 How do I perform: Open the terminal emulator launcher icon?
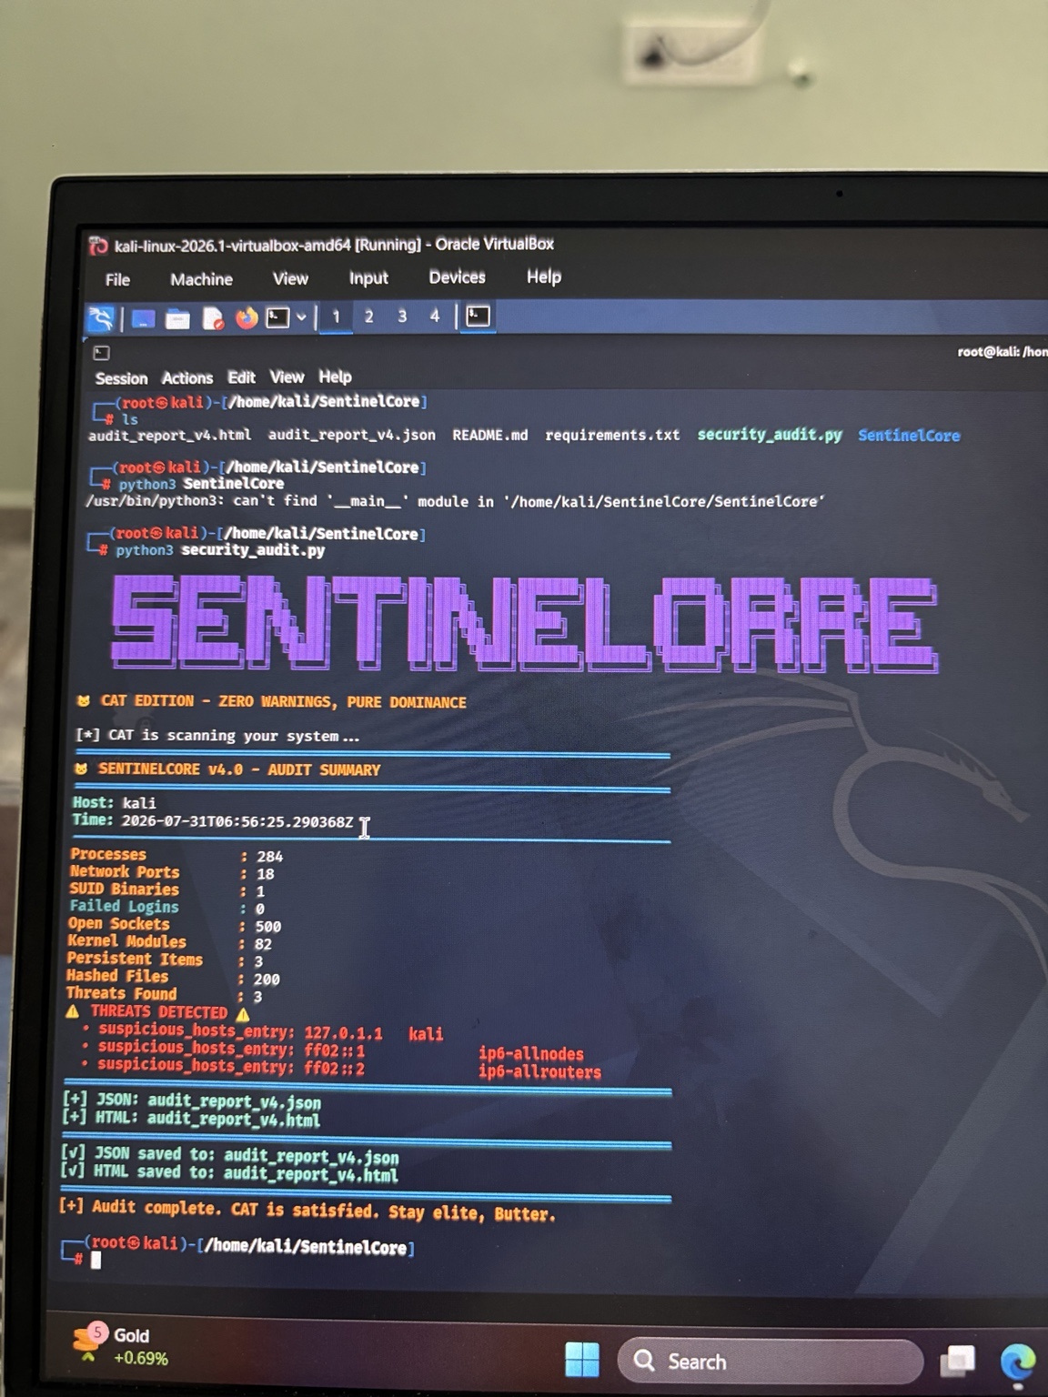tap(277, 317)
